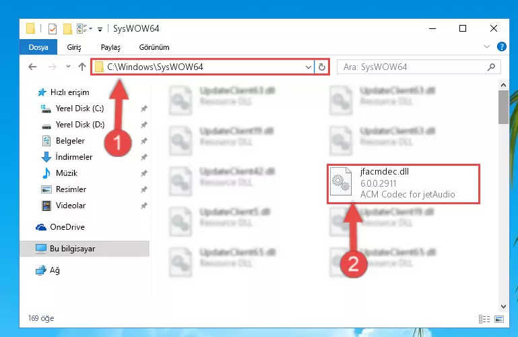The height and width of the screenshot is (337, 518).
Task: Select Bu bilgisayar in navigation pane
Action: point(85,249)
